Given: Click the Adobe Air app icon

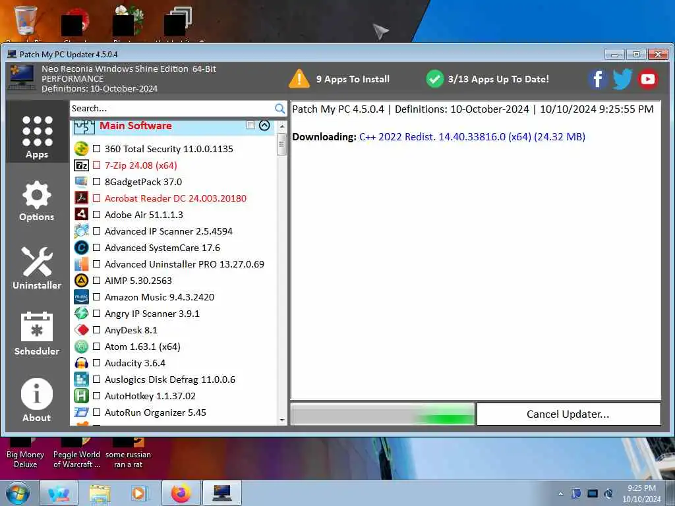Looking at the screenshot, I should point(81,214).
